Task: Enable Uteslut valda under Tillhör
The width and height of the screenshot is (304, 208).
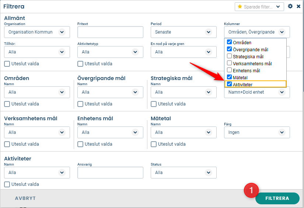Action: [x=7, y=64]
